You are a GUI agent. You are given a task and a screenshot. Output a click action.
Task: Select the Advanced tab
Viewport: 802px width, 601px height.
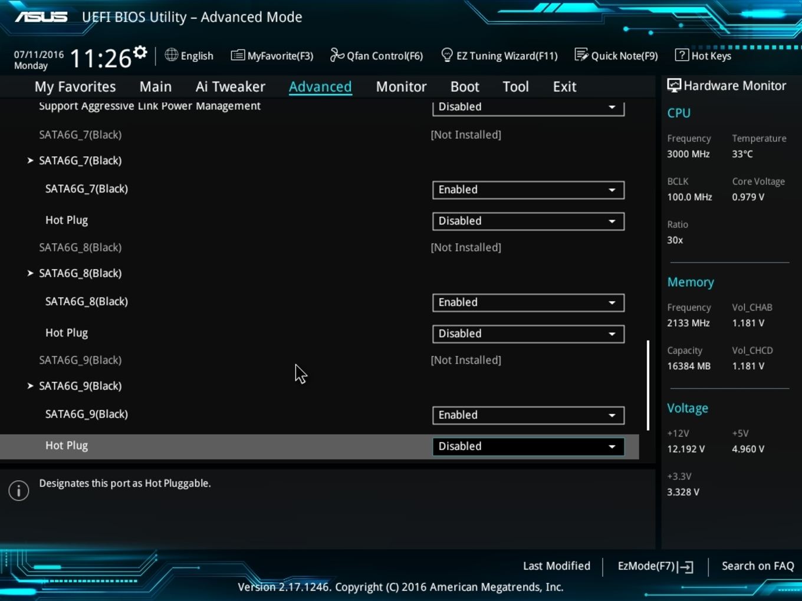(x=320, y=87)
